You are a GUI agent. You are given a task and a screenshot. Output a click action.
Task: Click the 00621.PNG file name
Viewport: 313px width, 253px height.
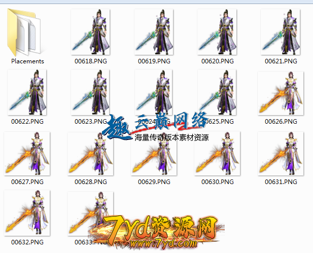click(x=281, y=61)
